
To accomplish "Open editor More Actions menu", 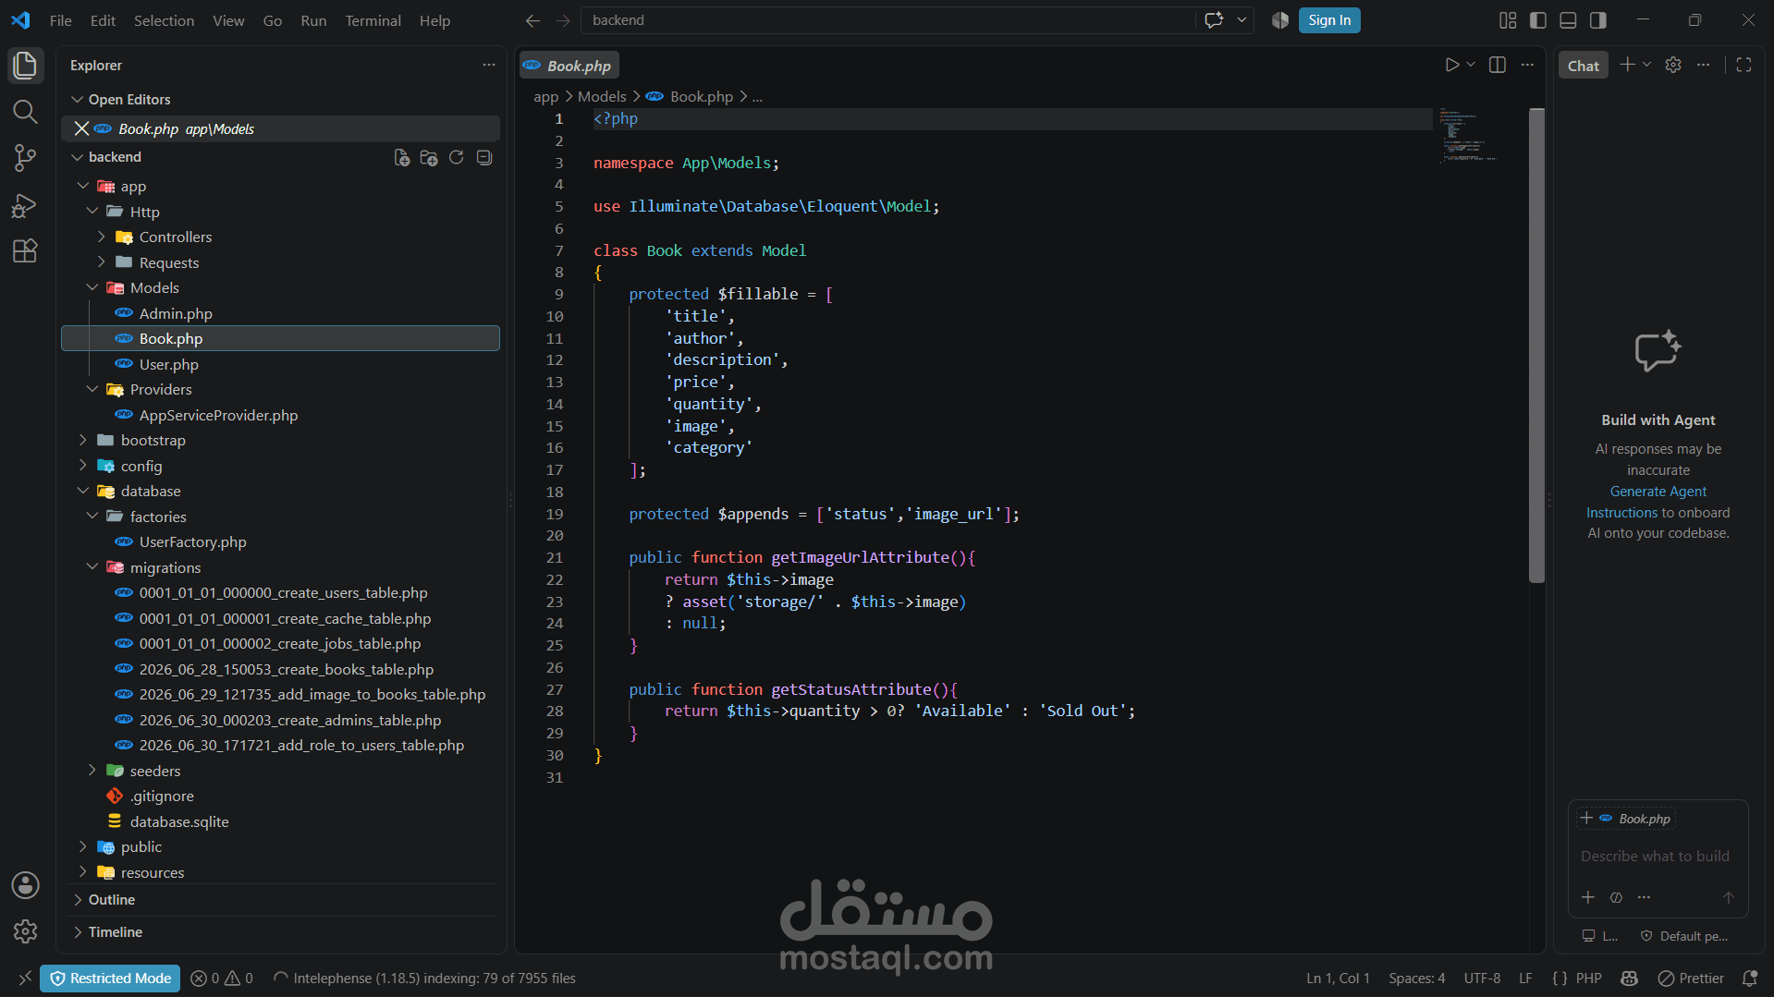I will (x=1527, y=65).
